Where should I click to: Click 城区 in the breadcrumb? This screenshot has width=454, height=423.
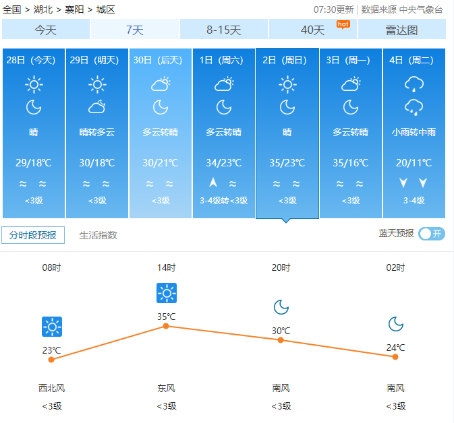(x=106, y=9)
